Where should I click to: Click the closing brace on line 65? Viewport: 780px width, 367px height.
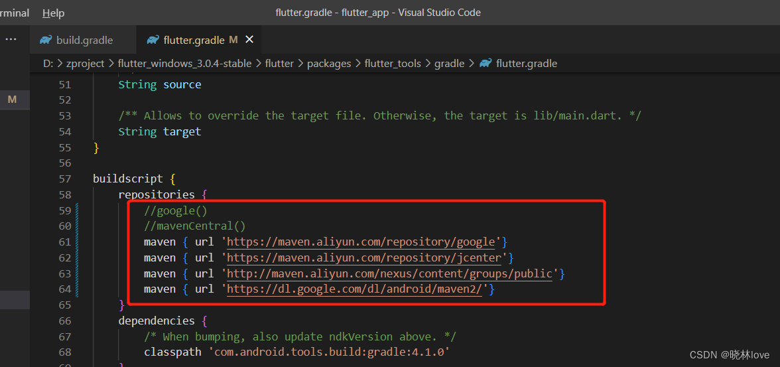[x=121, y=305]
